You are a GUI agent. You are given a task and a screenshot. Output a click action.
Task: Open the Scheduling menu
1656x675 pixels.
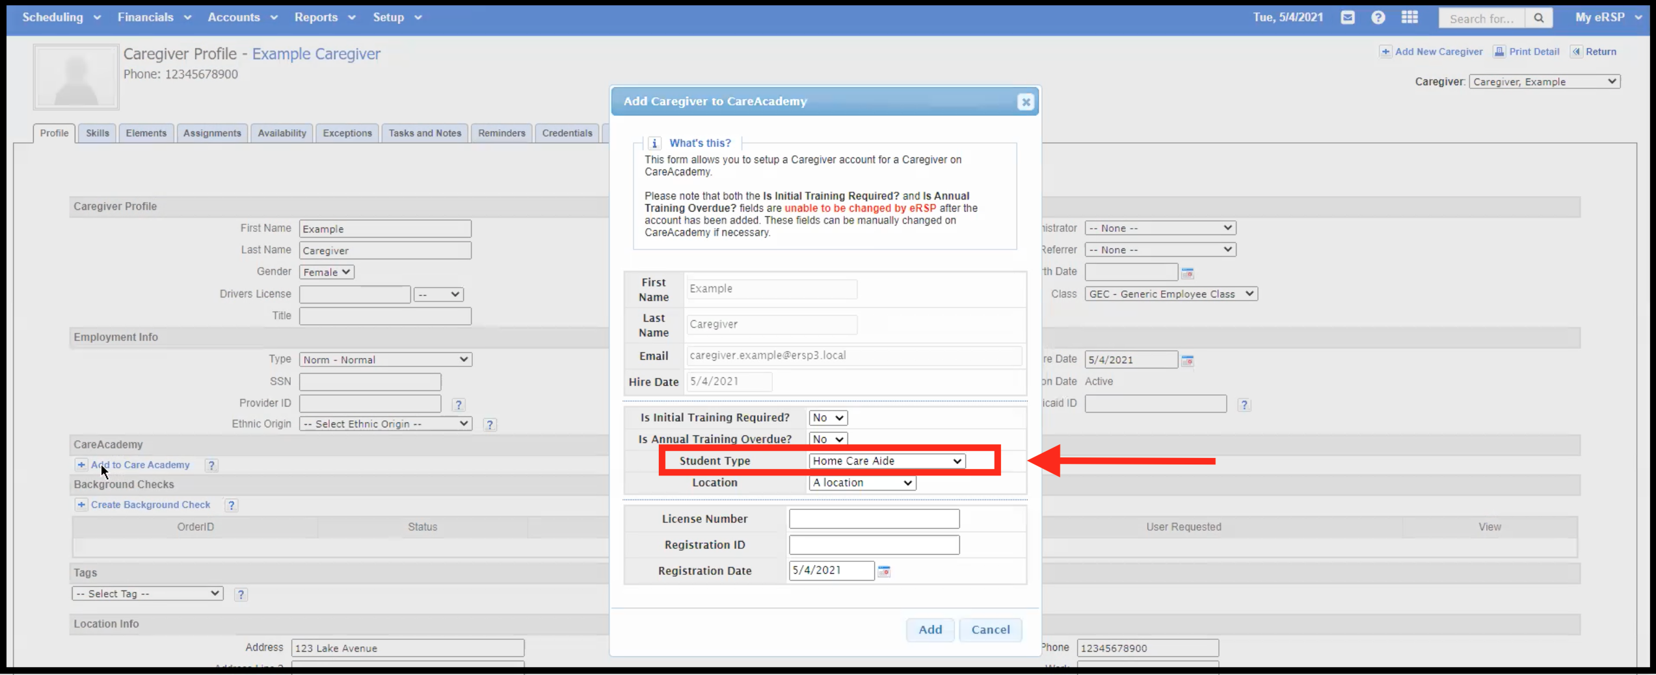(x=61, y=18)
